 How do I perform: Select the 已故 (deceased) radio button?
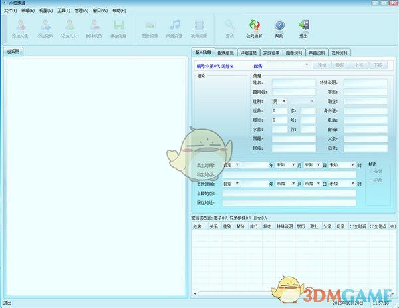tap(371, 180)
